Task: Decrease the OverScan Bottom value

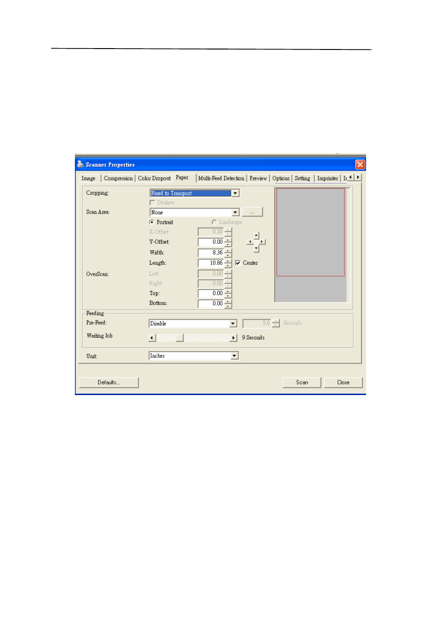Action: click(228, 306)
